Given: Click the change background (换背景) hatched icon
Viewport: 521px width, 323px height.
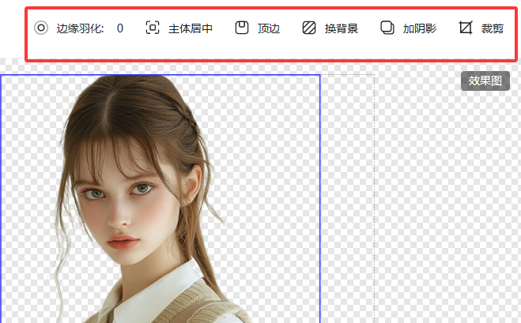Looking at the screenshot, I should point(309,28).
